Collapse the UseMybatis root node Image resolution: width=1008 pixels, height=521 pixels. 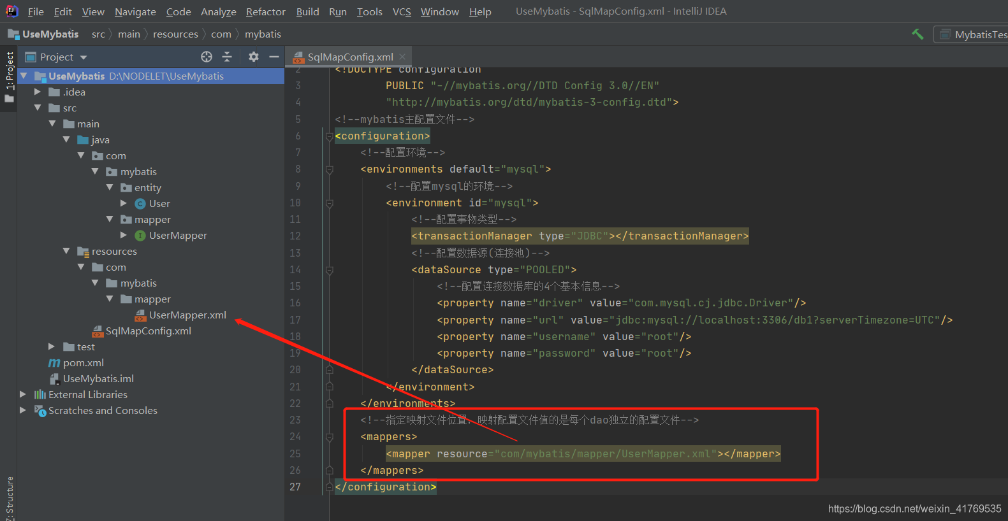pos(24,76)
